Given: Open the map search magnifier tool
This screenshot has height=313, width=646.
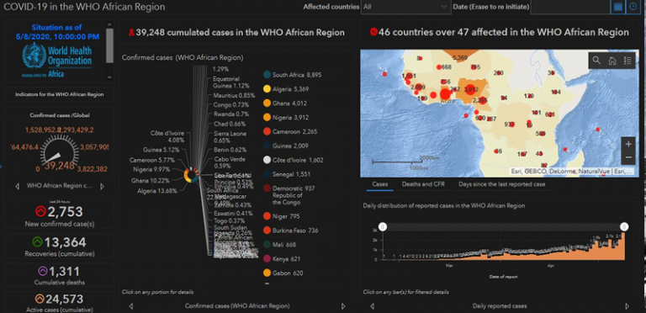Looking at the screenshot, I should [x=596, y=61].
